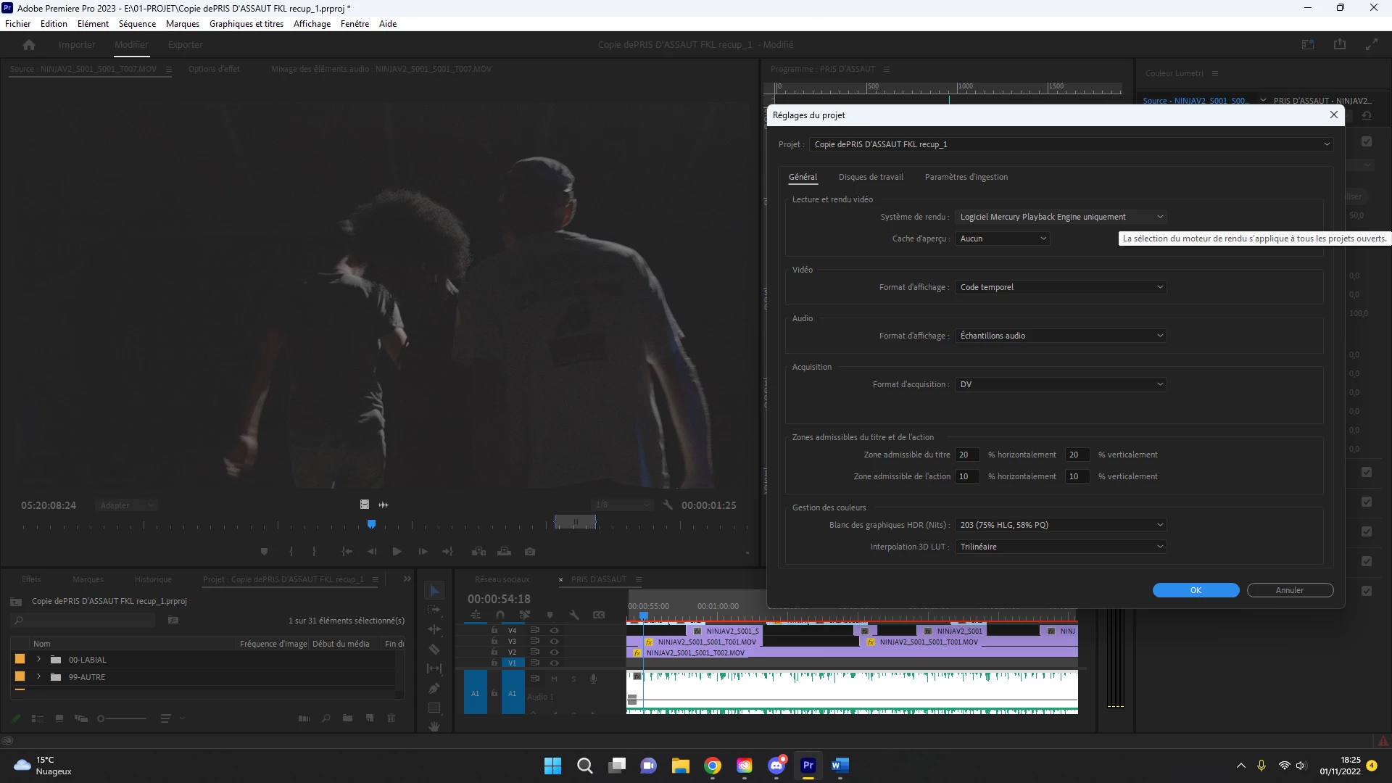Click the captions CC timeline icon
The image size is (1392, 783).
click(599, 615)
